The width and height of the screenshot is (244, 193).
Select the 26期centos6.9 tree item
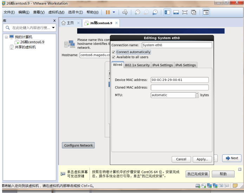pos(32,42)
